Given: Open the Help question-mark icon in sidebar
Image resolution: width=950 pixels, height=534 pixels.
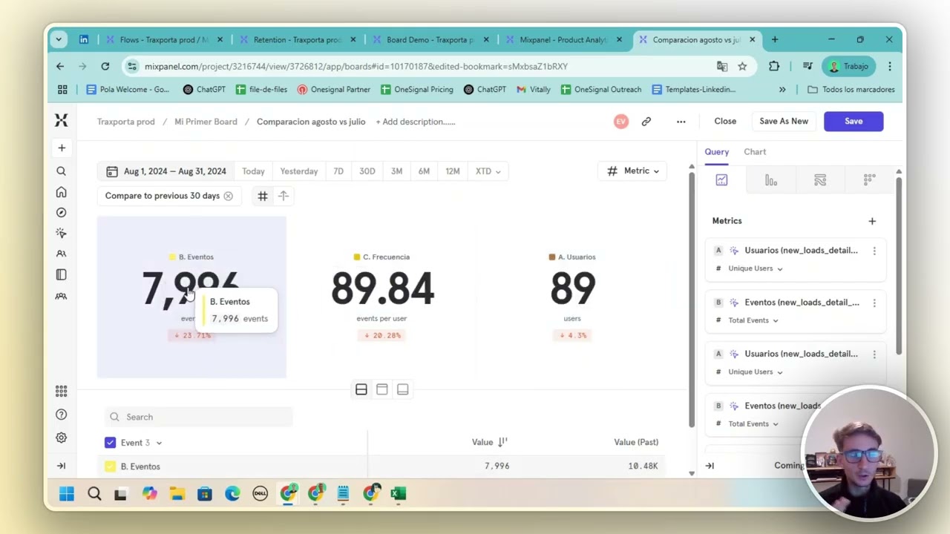Looking at the screenshot, I should pos(62,415).
